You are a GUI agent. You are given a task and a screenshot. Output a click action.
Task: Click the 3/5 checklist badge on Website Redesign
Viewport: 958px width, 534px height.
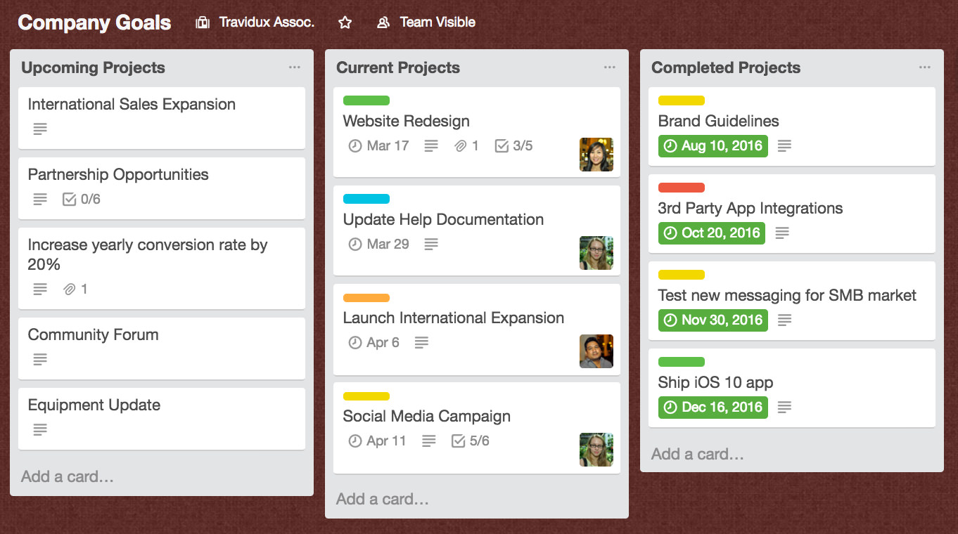514,146
